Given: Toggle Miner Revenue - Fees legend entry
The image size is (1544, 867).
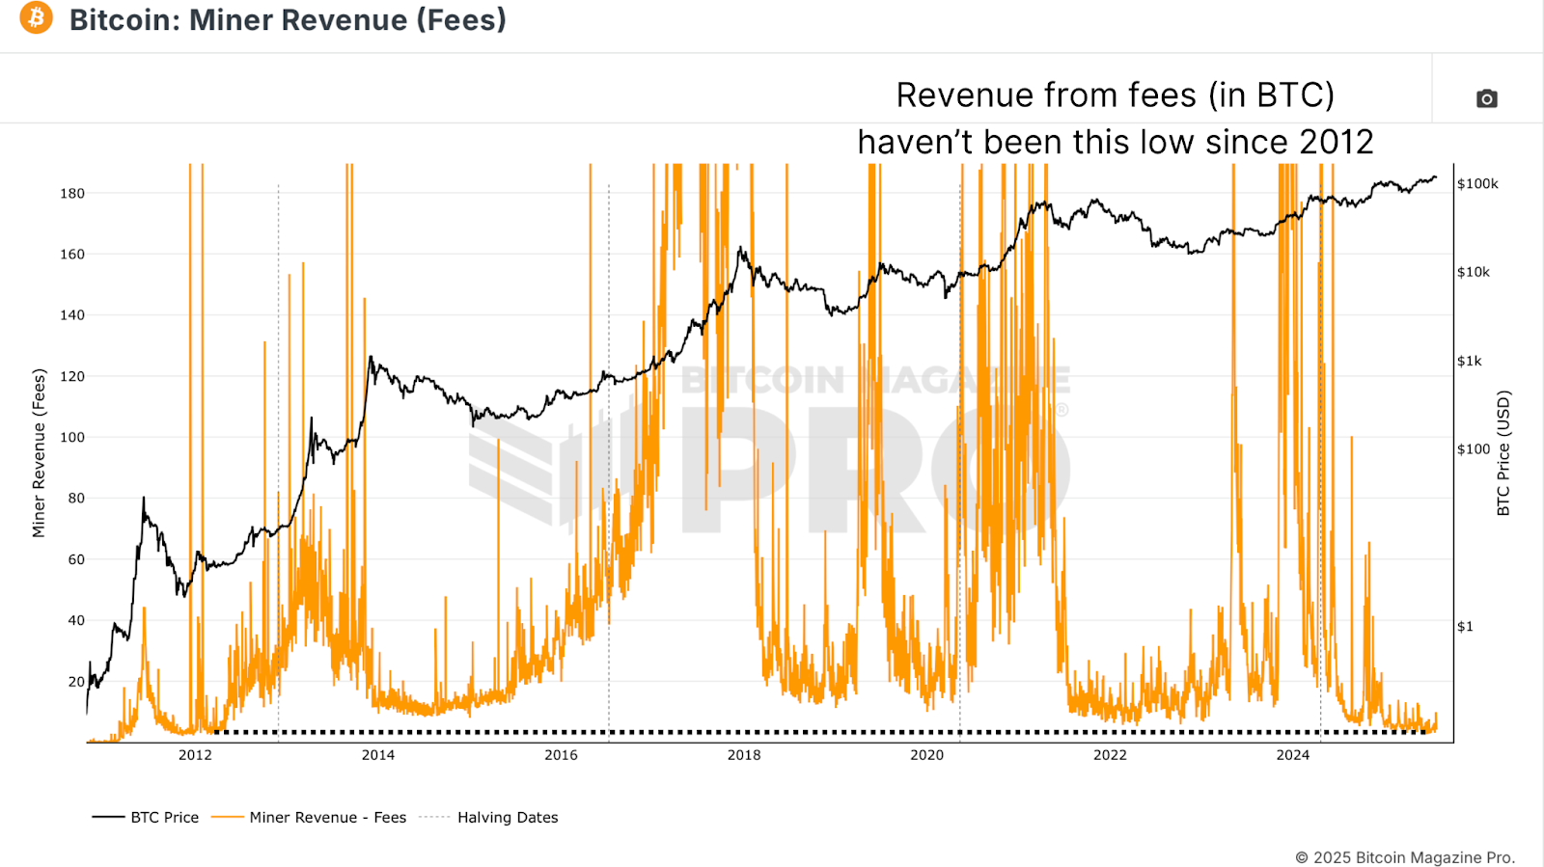Looking at the screenshot, I should point(309,817).
